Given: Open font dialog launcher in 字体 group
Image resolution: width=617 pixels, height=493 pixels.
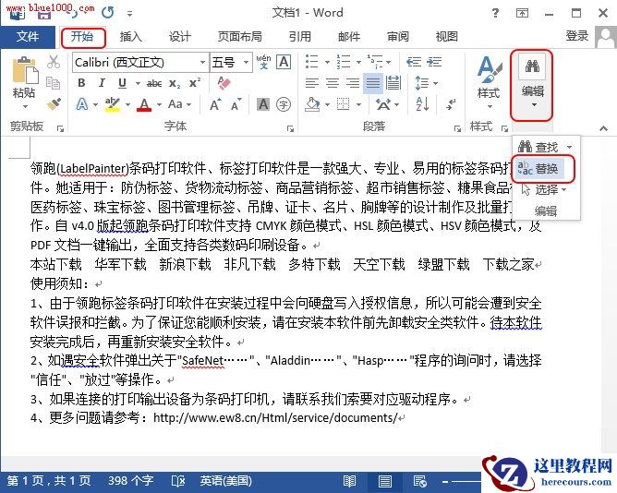Looking at the screenshot, I should coord(290,128).
